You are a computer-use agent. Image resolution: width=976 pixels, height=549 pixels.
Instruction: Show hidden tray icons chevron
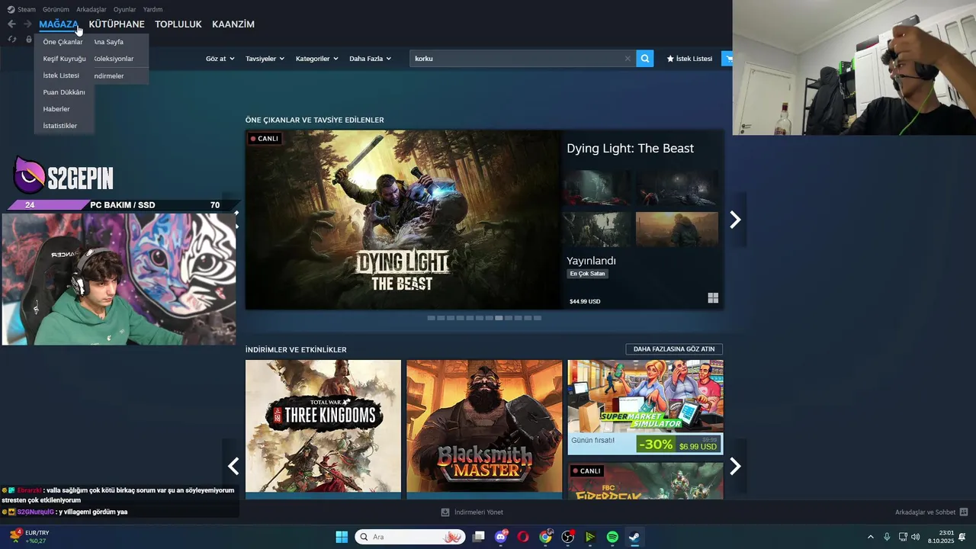pyautogui.click(x=870, y=537)
